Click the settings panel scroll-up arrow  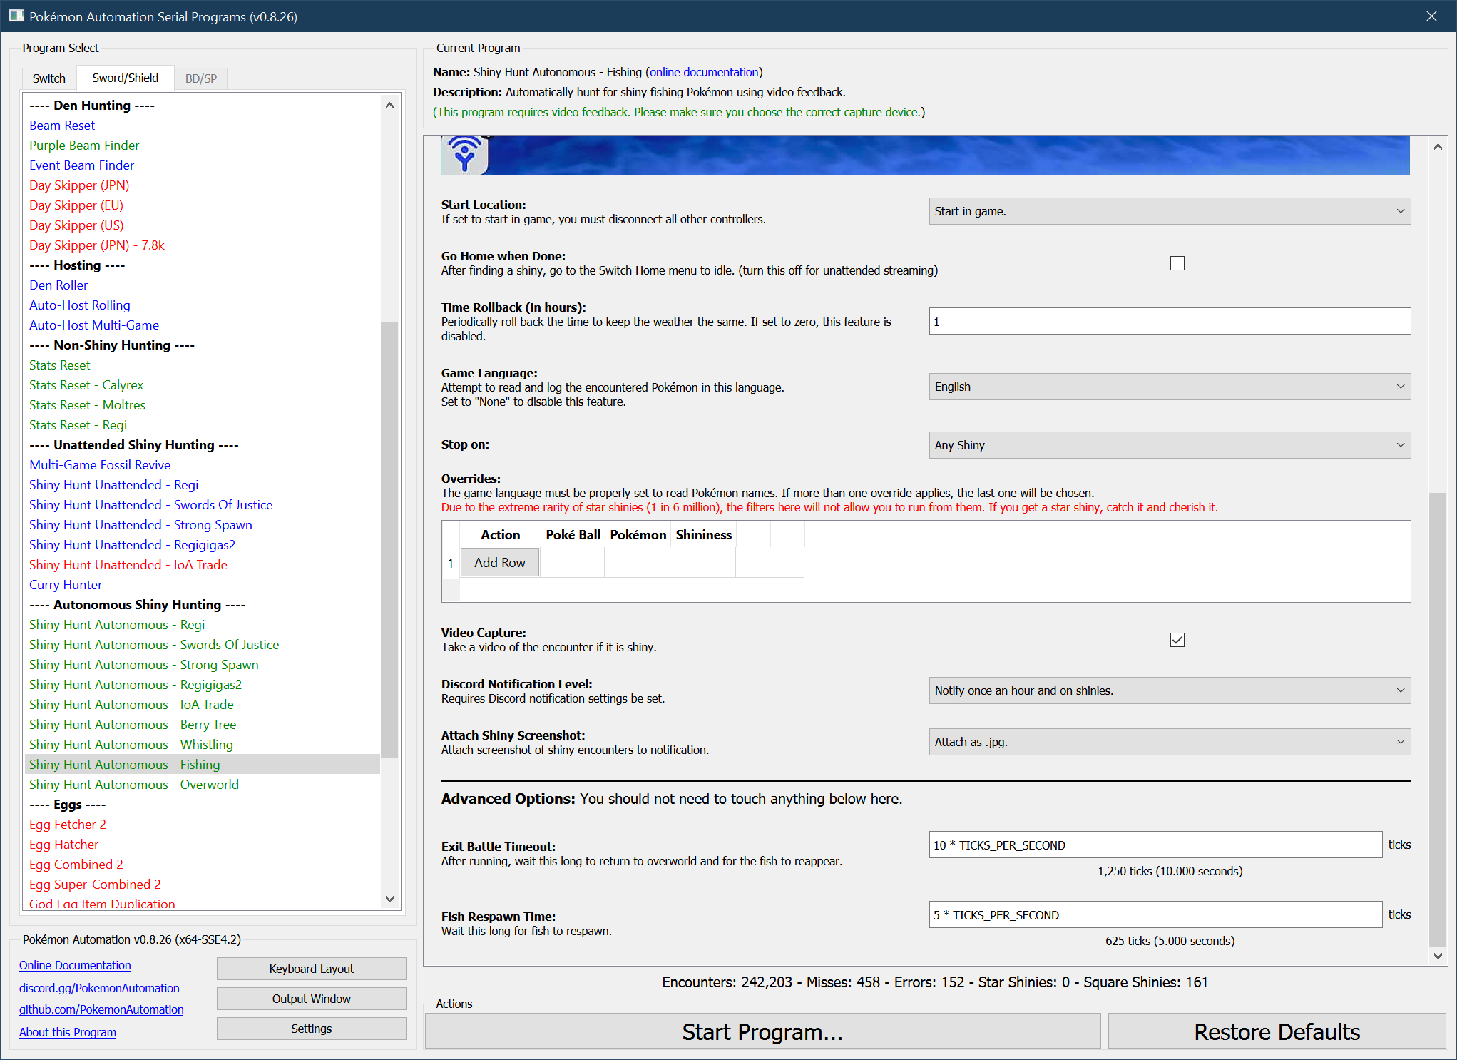pyautogui.click(x=1438, y=147)
